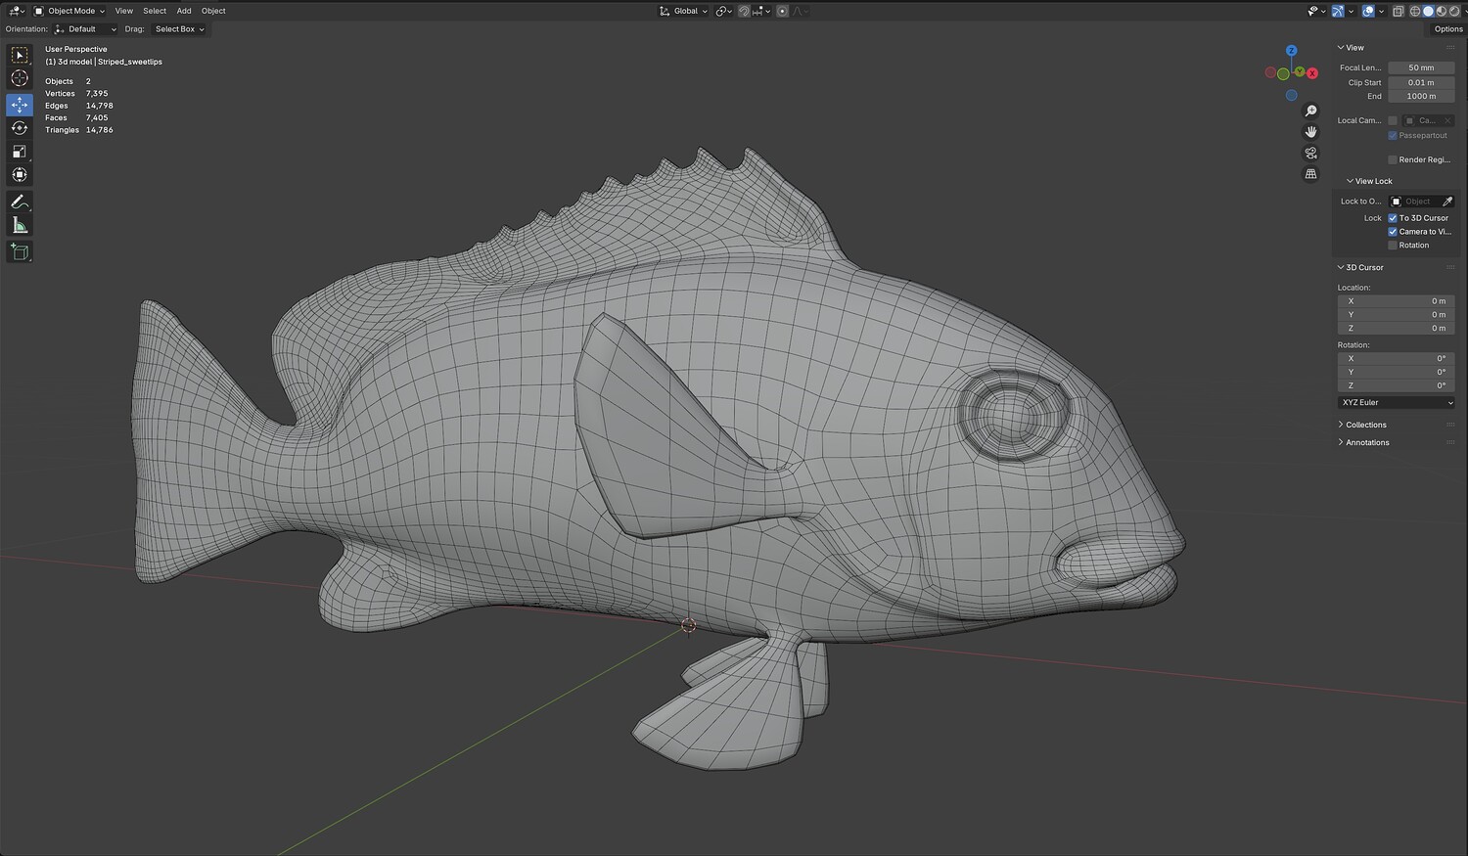Screen dimensions: 1468x856
Task: Click the Options button
Action: tap(1448, 29)
